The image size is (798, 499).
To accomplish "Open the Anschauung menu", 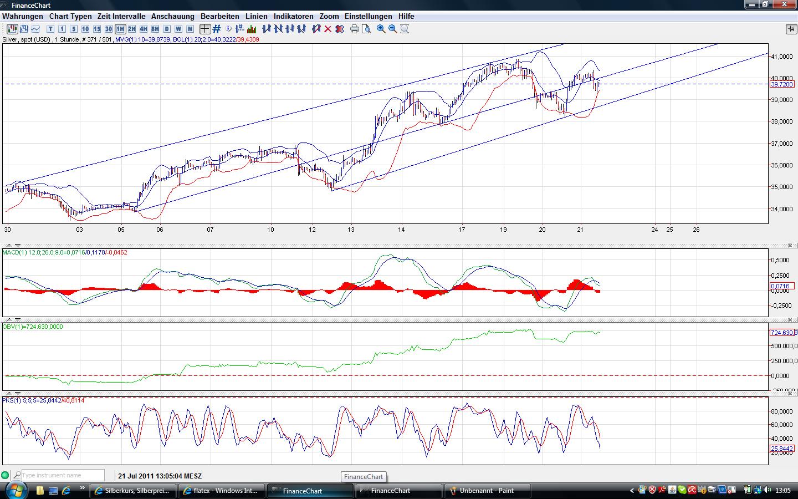I will pos(173,17).
